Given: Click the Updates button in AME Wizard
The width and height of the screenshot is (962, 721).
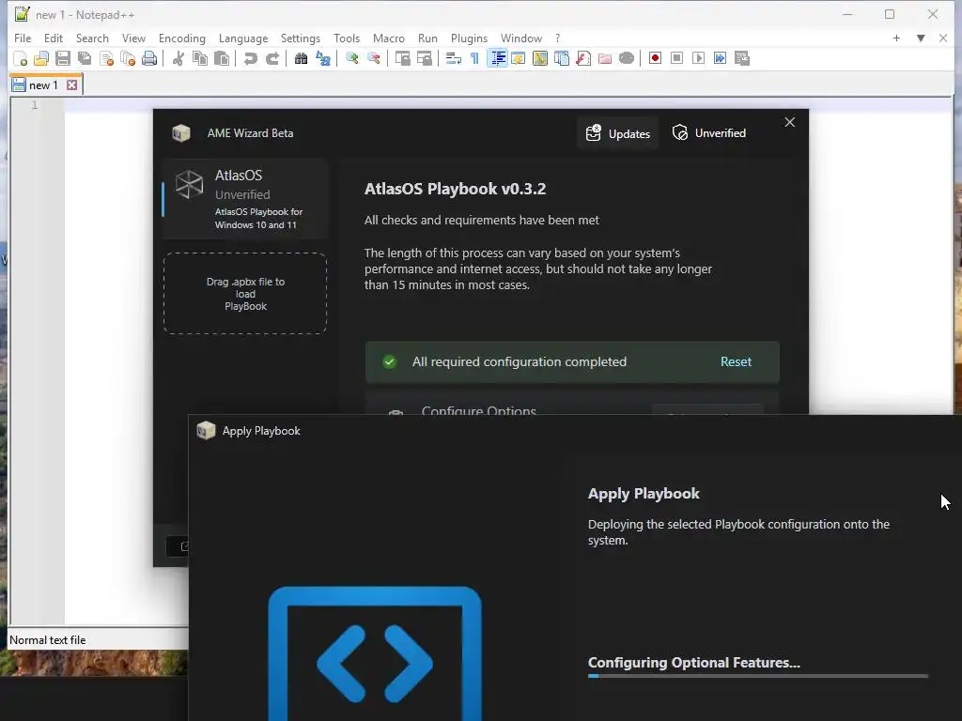Looking at the screenshot, I should 617,133.
